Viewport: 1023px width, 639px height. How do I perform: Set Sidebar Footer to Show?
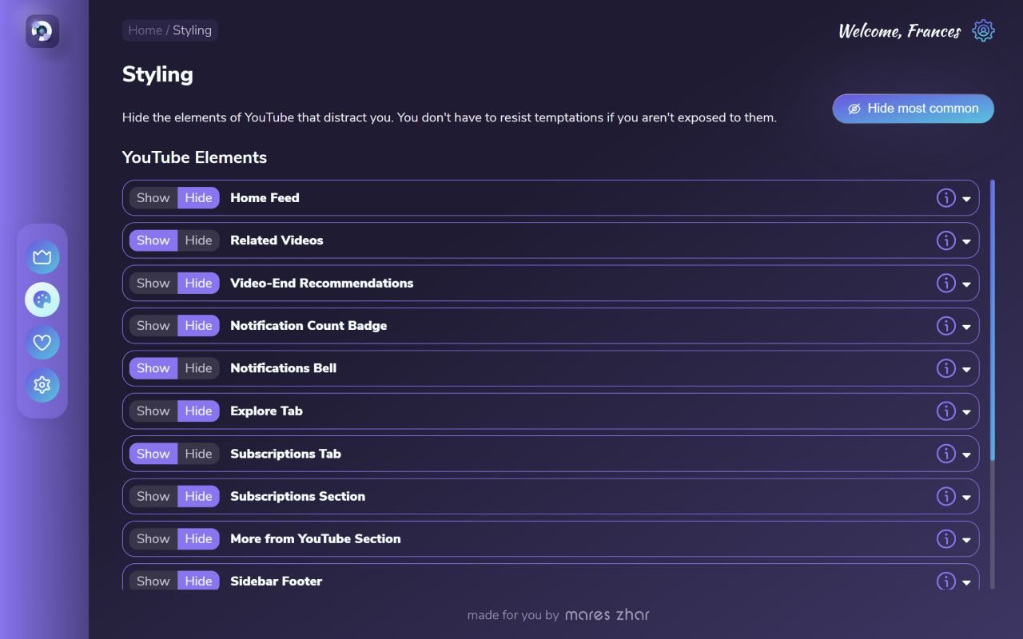(x=153, y=581)
